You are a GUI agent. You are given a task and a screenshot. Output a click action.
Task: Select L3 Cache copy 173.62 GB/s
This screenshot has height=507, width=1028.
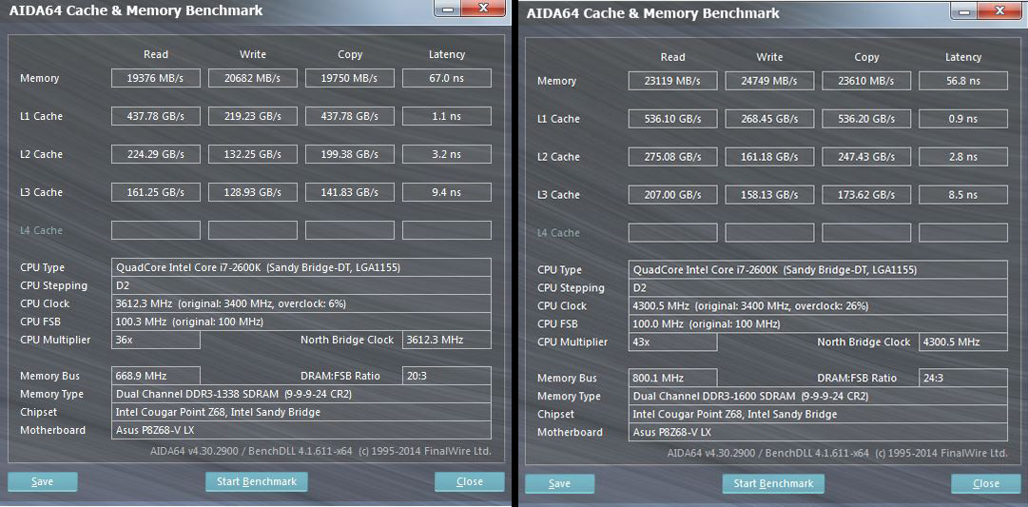[866, 195]
